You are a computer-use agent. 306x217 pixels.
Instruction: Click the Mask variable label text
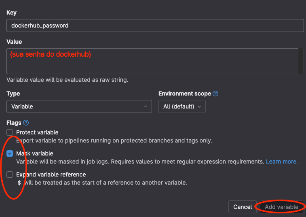pos(34,153)
